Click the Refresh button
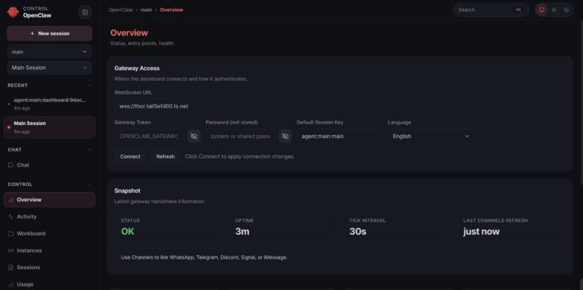The height and width of the screenshot is (290, 583). [165, 156]
